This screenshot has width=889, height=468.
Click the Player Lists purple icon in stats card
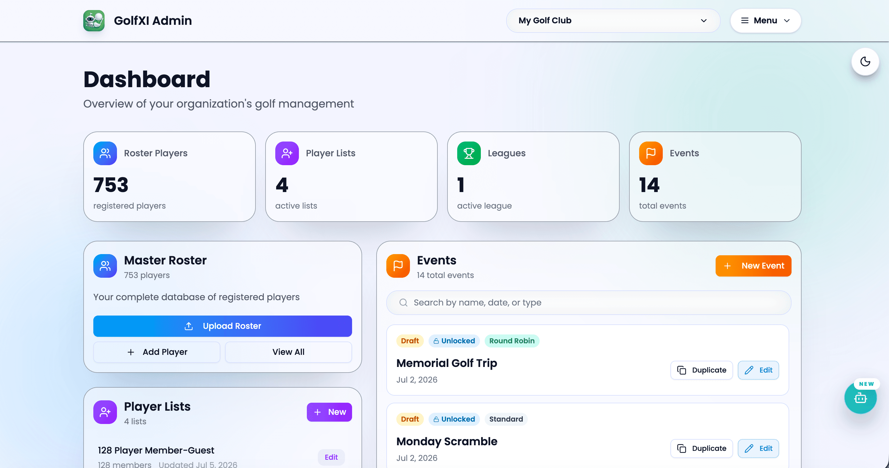click(x=287, y=153)
